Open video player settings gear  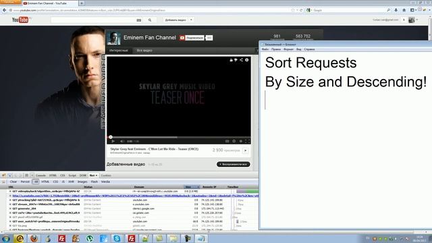click(234, 141)
